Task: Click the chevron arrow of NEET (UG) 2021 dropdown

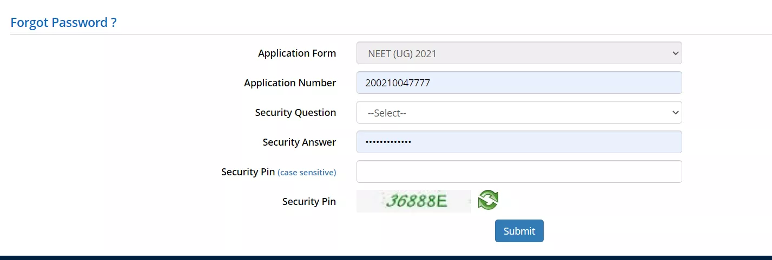Action: click(x=675, y=53)
